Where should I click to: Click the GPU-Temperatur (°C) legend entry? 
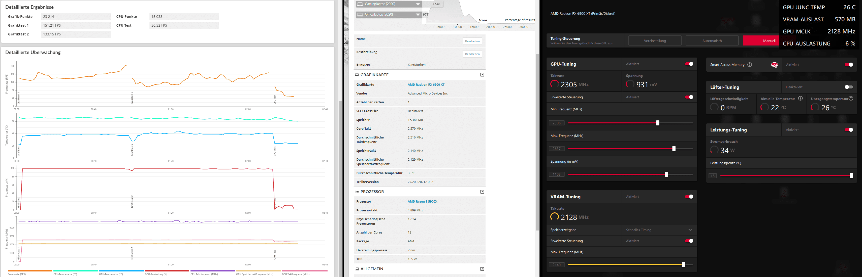coord(121,273)
